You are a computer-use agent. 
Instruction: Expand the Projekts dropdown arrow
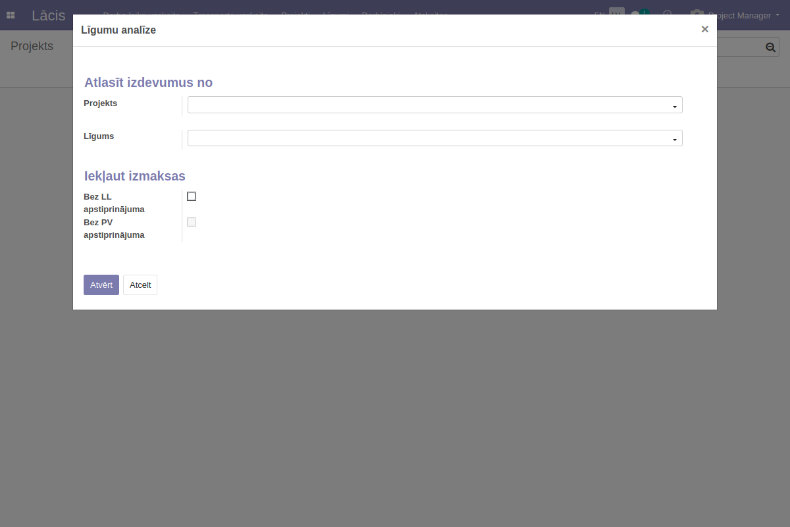(674, 106)
